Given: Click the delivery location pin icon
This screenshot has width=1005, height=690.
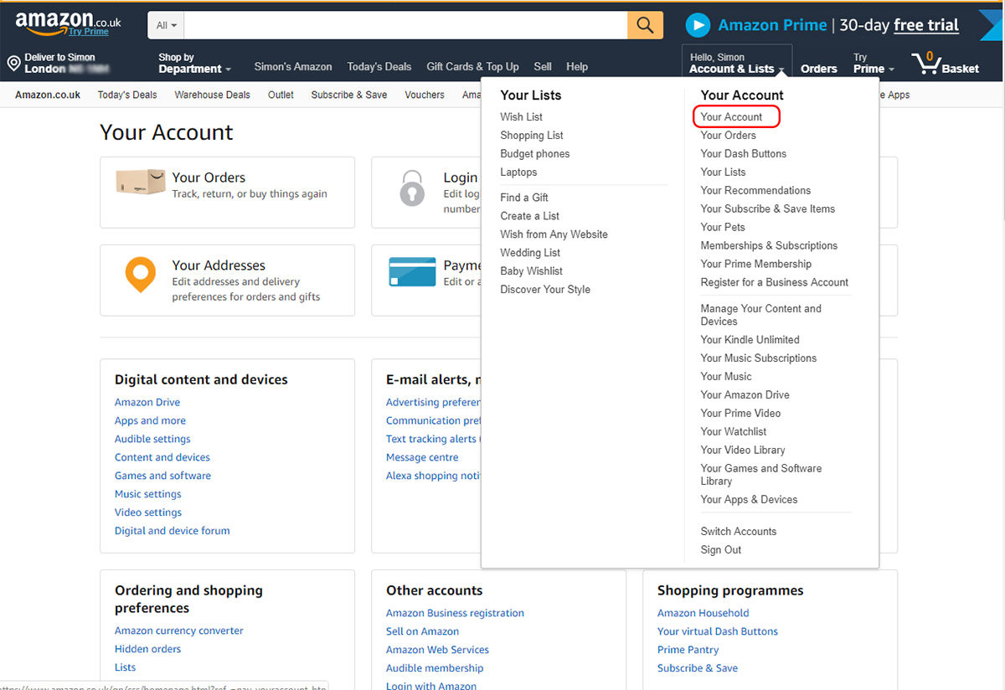Looking at the screenshot, I should (x=13, y=61).
